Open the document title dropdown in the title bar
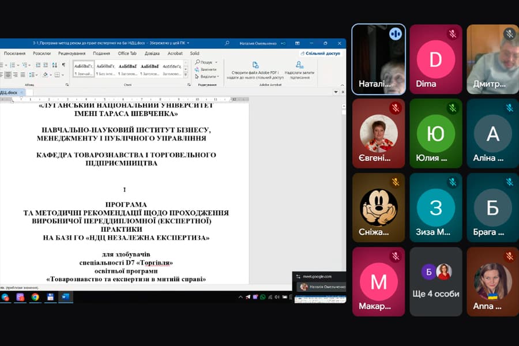 [x=188, y=43]
